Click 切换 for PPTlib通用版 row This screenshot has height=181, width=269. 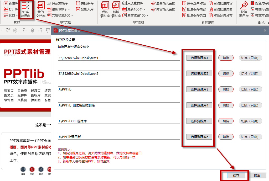(x=226, y=137)
